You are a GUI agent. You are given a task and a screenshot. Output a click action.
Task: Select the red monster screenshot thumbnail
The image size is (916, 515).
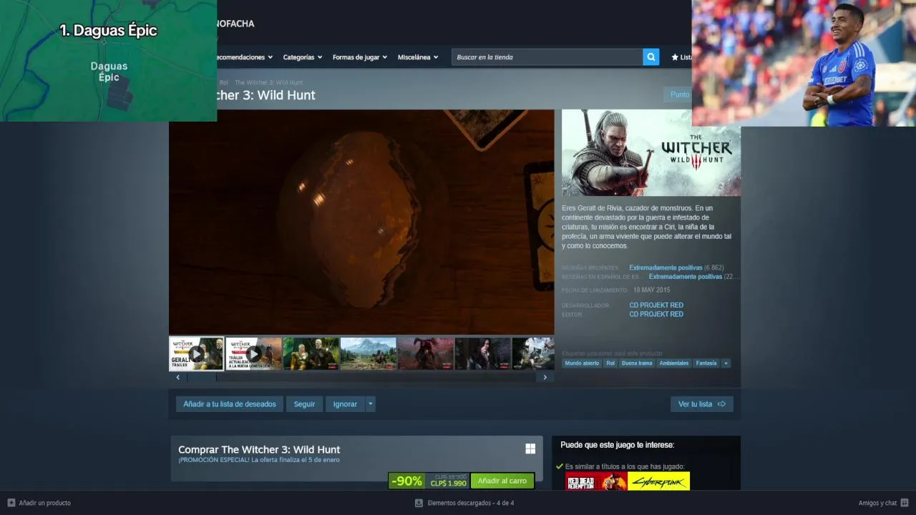click(x=426, y=354)
